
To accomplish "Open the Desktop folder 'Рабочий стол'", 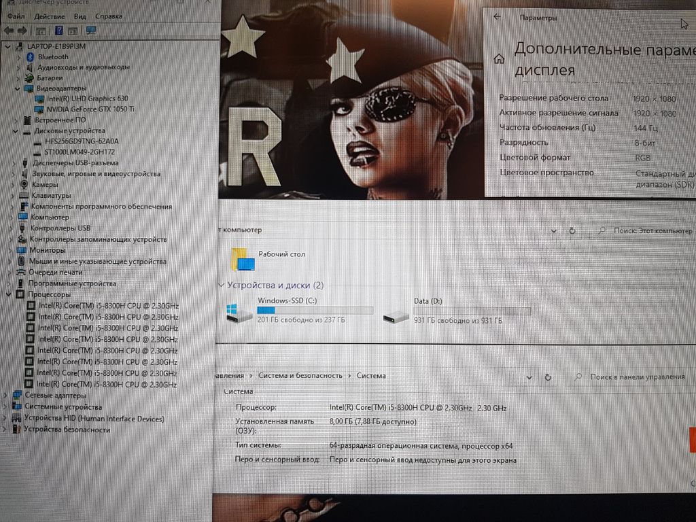I will [x=243, y=258].
